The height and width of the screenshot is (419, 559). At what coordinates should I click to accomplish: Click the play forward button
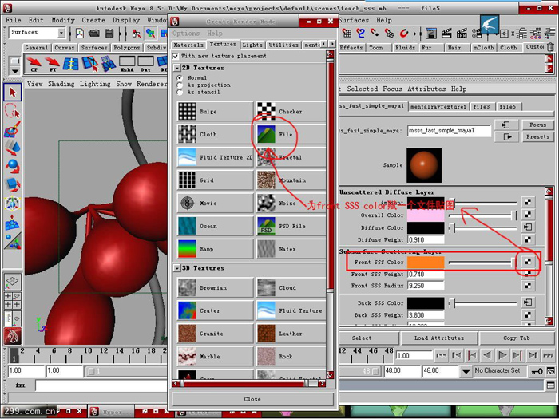click(502, 355)
